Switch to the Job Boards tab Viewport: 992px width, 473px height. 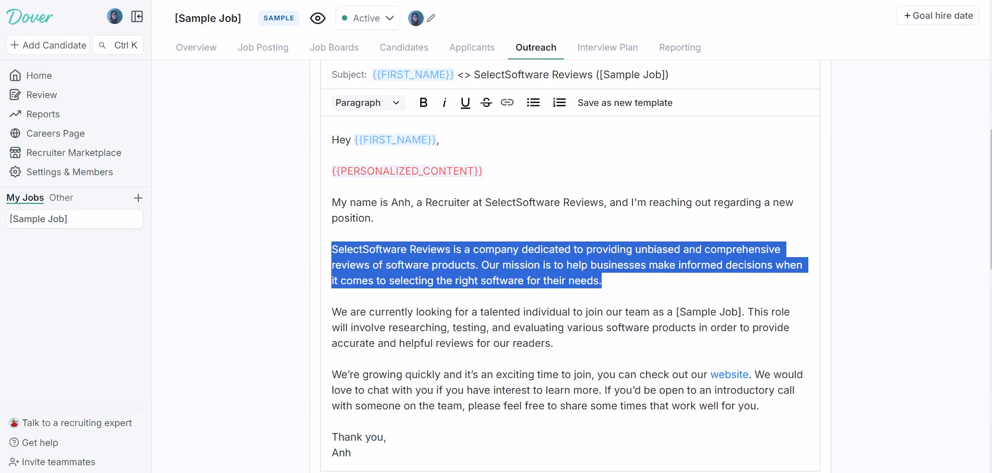334,47
